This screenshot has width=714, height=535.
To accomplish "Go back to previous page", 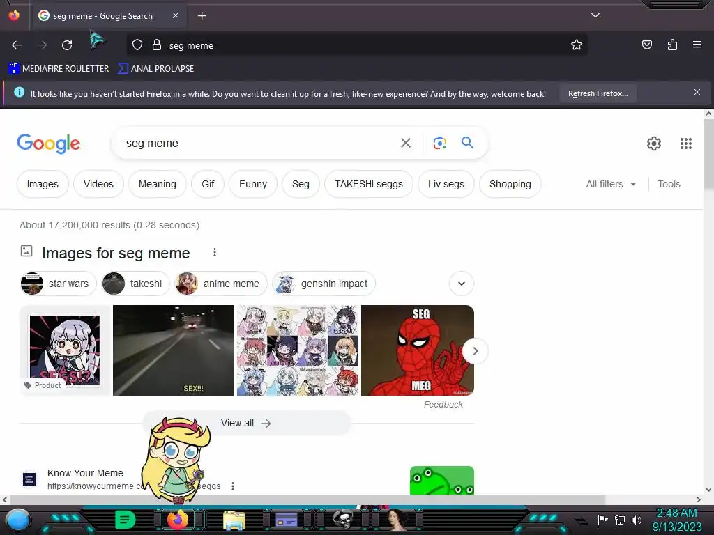I will click(x=17, y=45).
